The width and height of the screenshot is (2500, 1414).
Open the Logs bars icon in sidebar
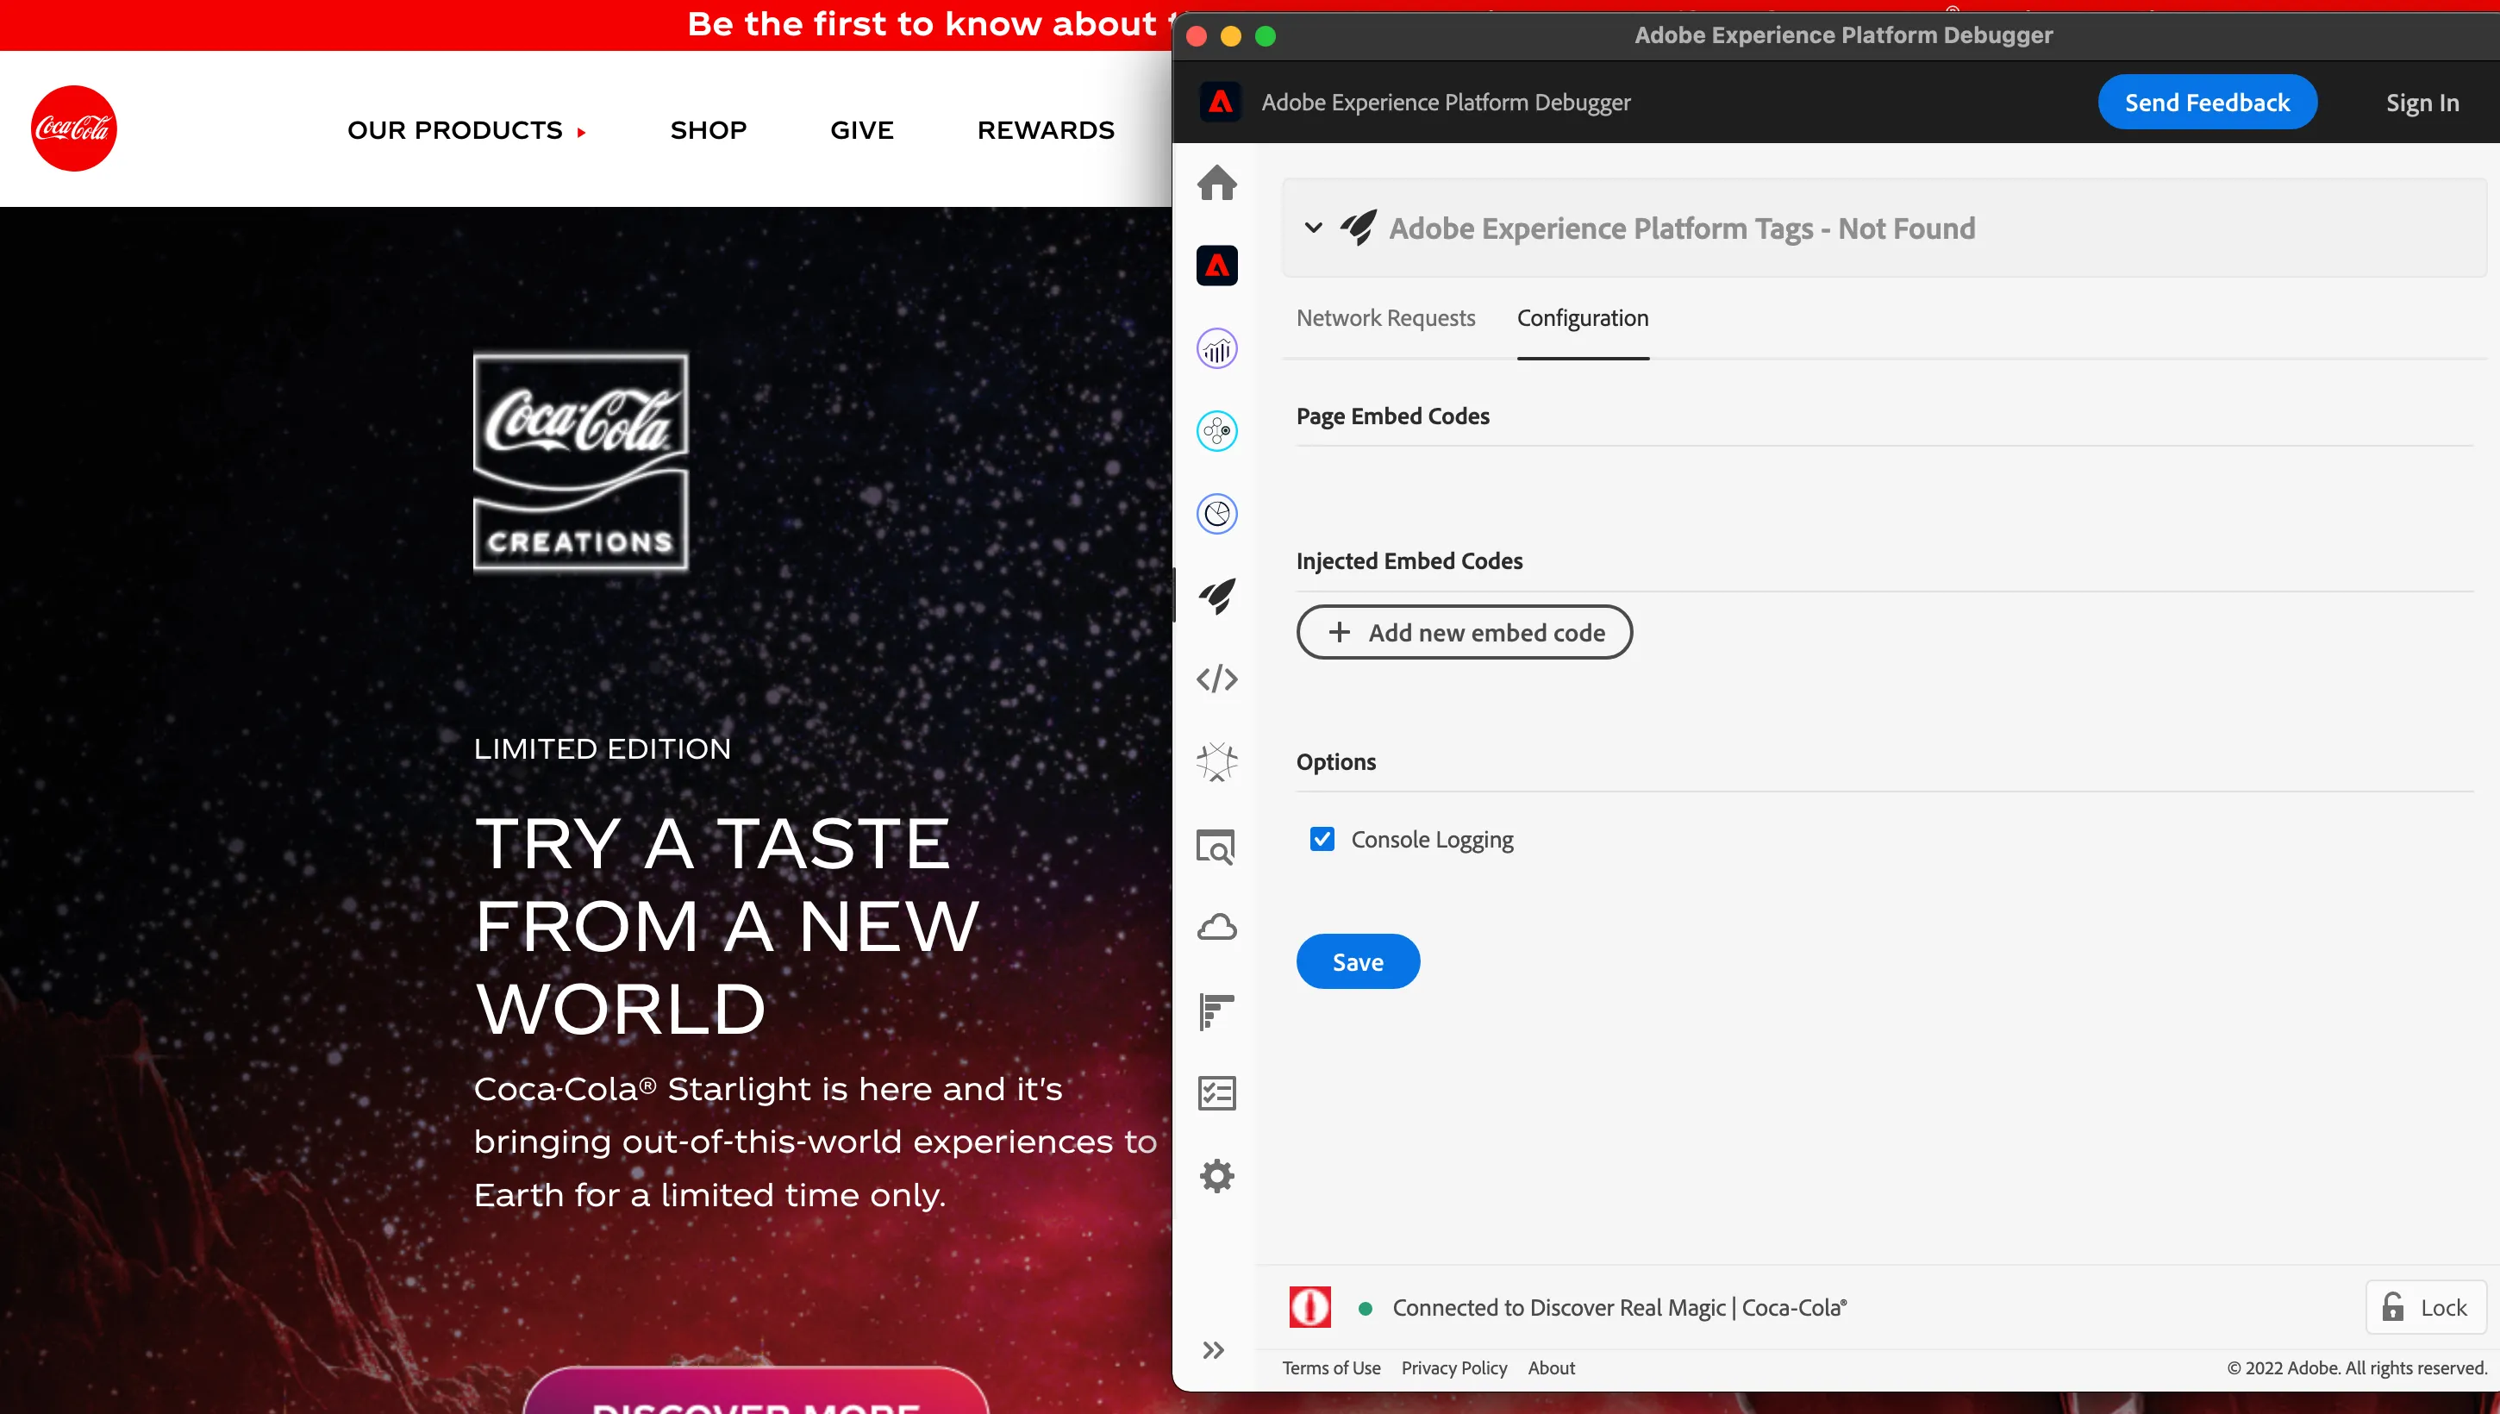1216,1011
